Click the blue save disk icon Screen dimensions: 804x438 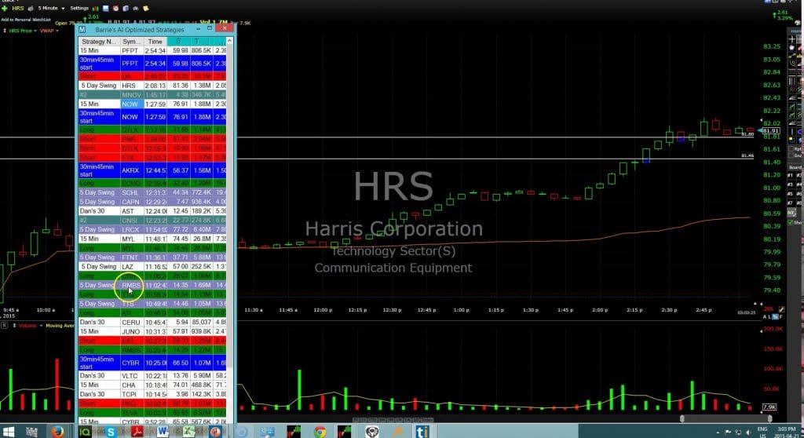[x=106, y=8]
